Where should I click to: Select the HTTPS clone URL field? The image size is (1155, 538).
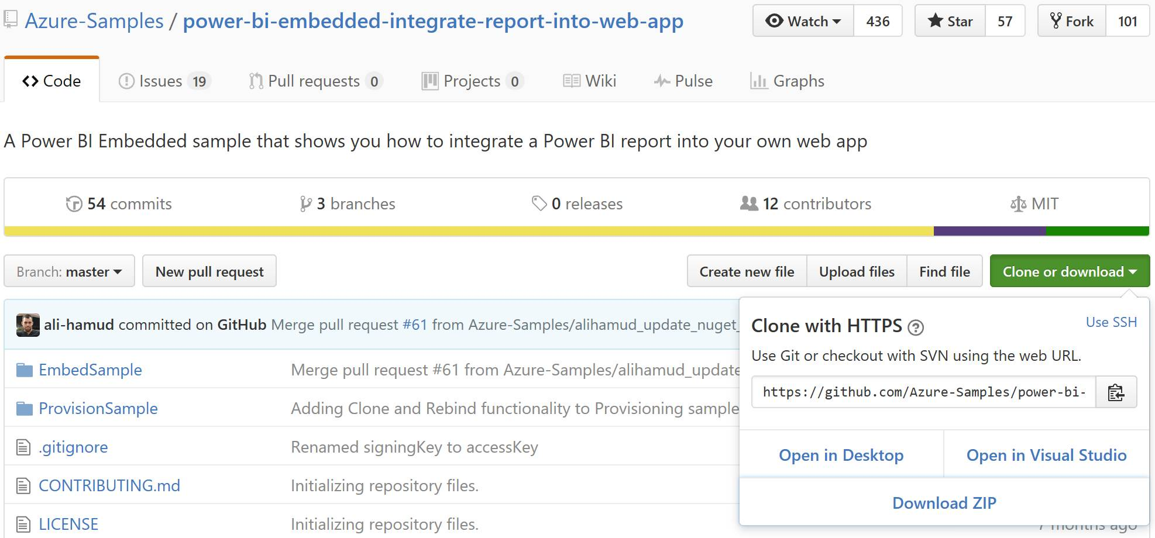(x=924, y=392)
